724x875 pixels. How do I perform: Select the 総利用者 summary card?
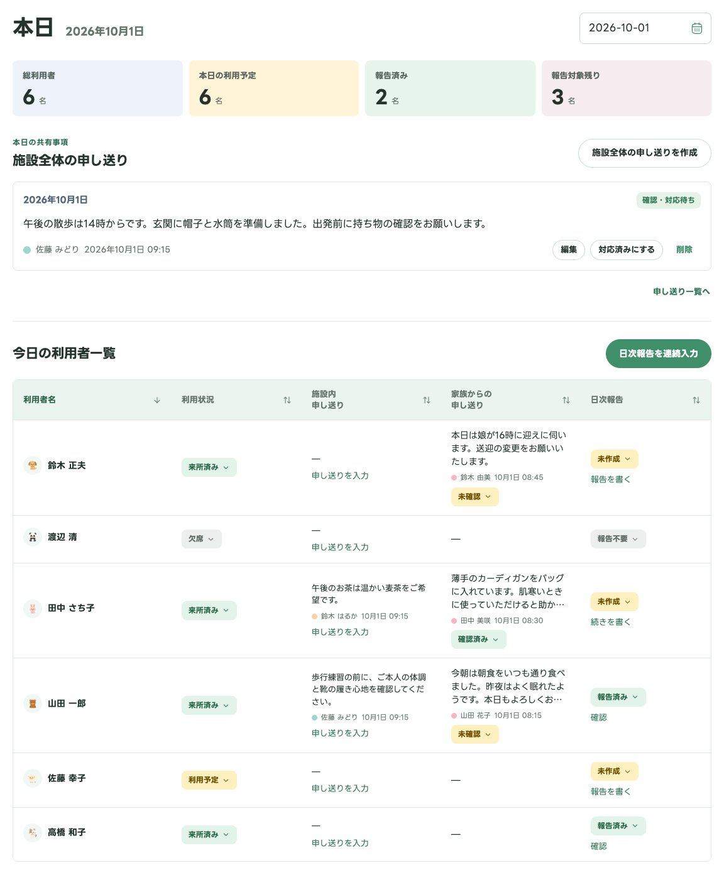97,89
